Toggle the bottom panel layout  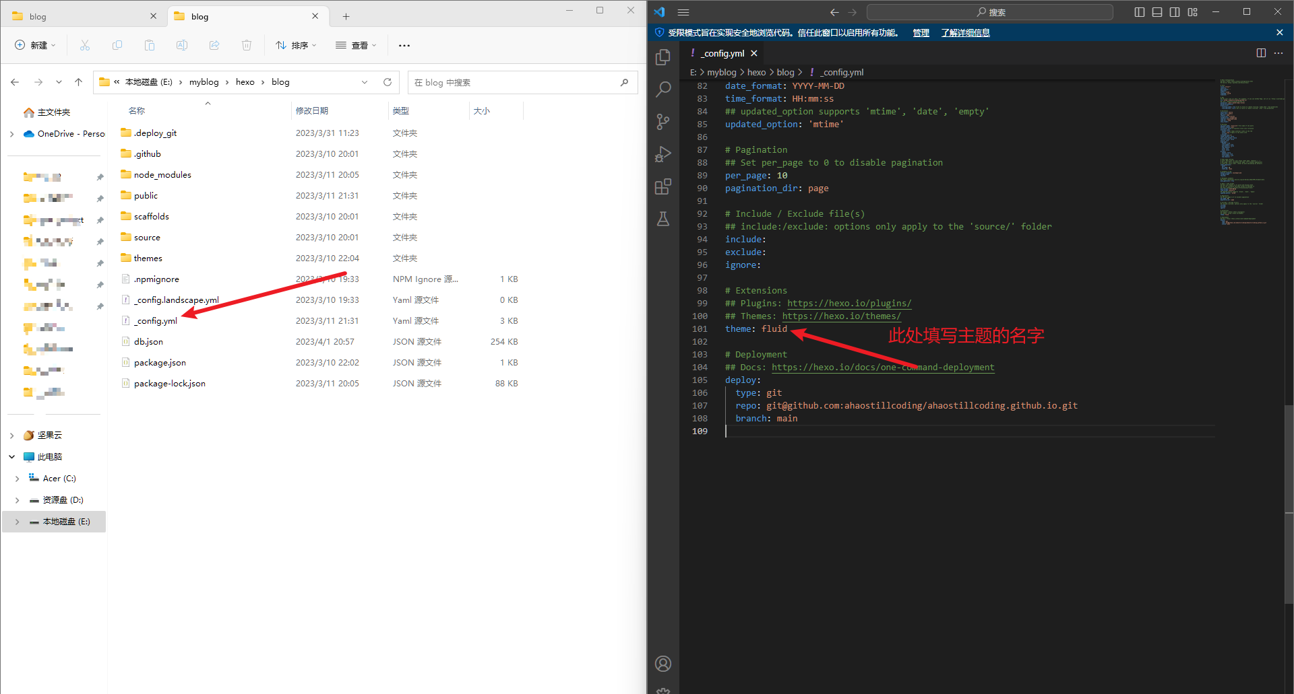[x=1157, y=12]
